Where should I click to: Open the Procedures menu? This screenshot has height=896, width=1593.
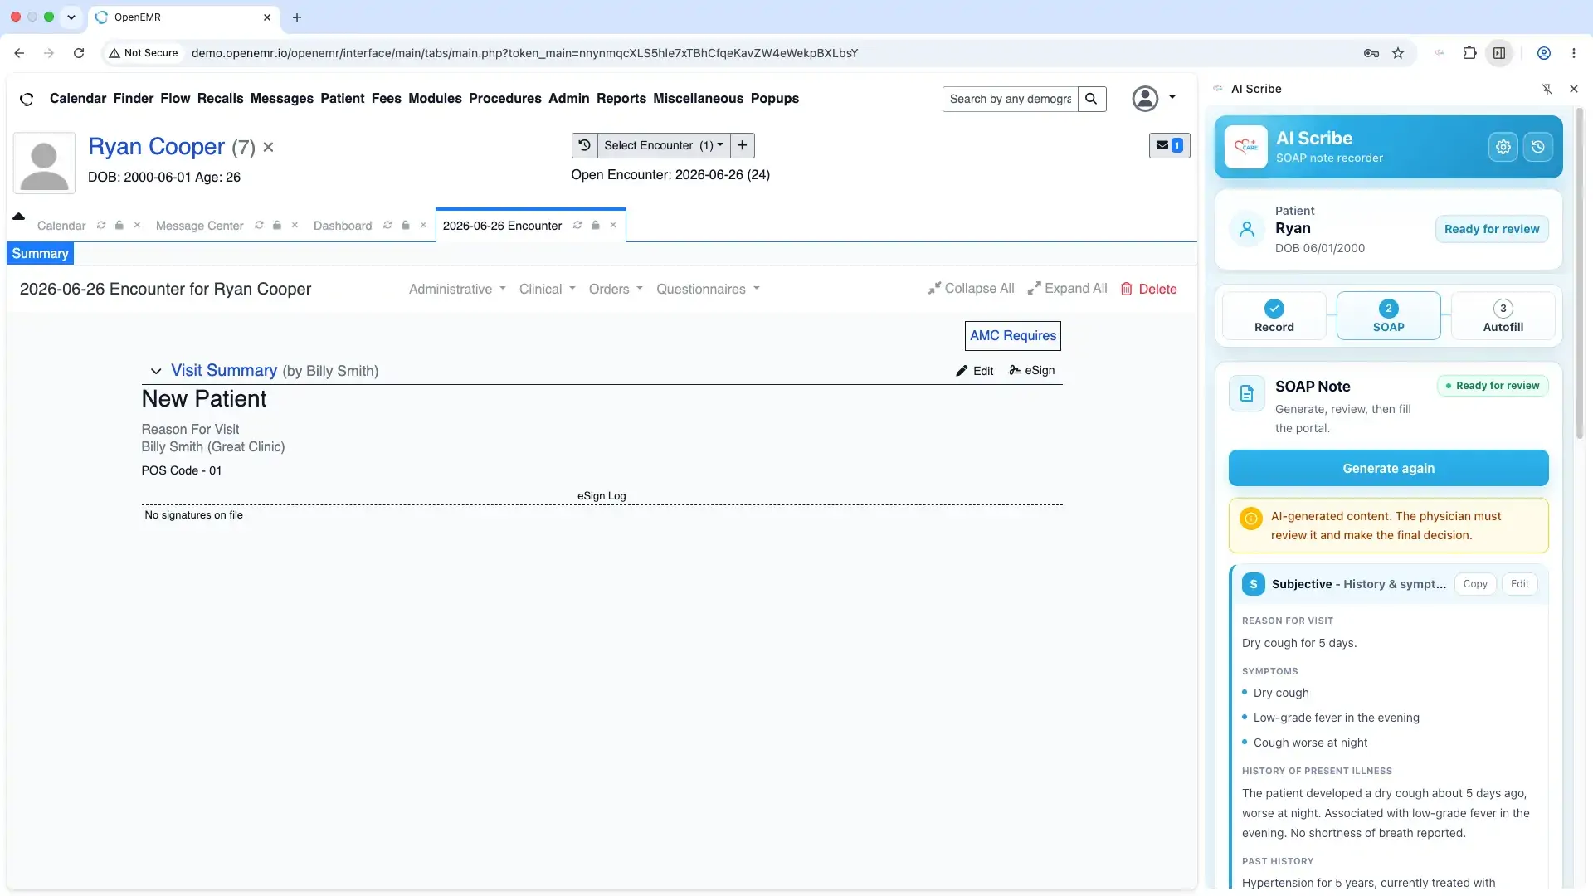[505, 98]
